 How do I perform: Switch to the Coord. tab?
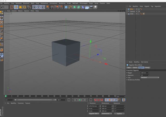coord(135,68)
